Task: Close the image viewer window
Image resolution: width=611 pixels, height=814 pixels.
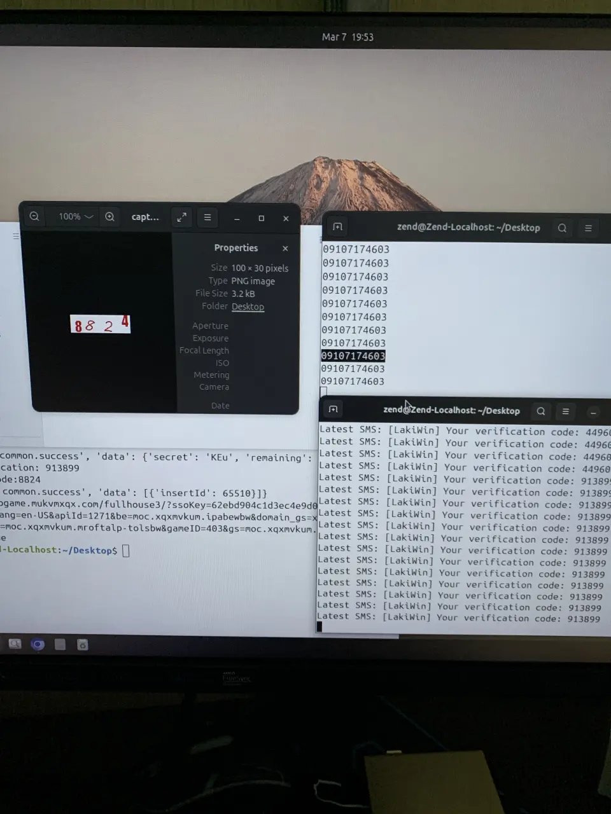Action: (286, 218)
